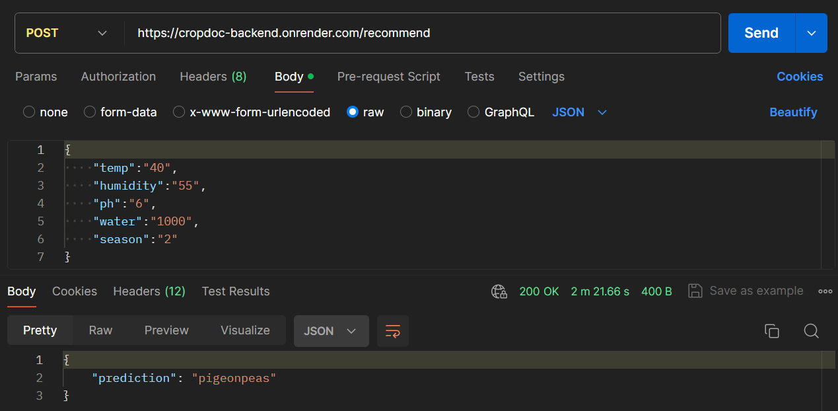Open network information via the globe icon
Viewport: 838px width, 411px height.
point(499,291)
